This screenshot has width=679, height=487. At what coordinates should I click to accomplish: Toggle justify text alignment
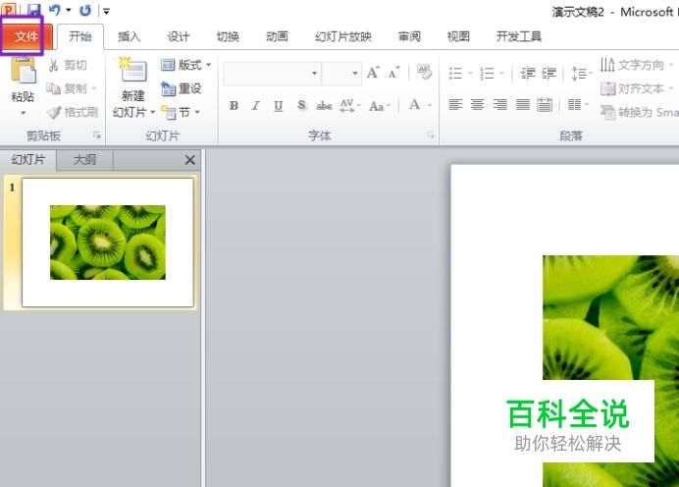(x=523, y=104)
